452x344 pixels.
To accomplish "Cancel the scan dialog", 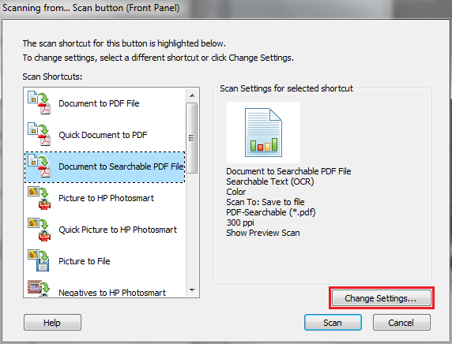I will tap(401, 323).
